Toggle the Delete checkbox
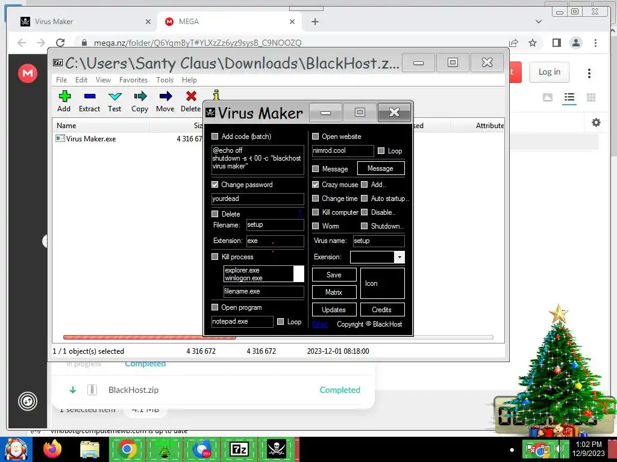This screenshot has height=462, width=617. tap(215, 214)
